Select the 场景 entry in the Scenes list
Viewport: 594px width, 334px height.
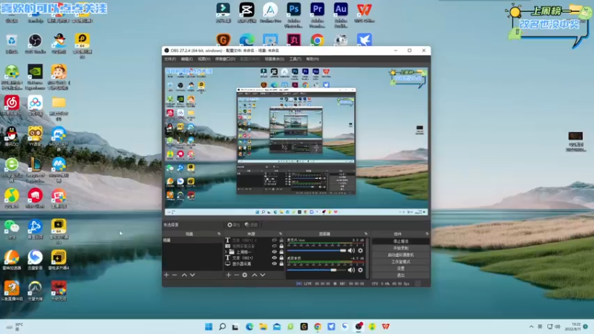coord(192,240)
